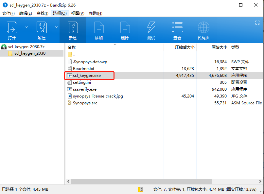Click the 942,080 size of sssverify.exe
The image size is (264, 194).
[x=220, y=89]
